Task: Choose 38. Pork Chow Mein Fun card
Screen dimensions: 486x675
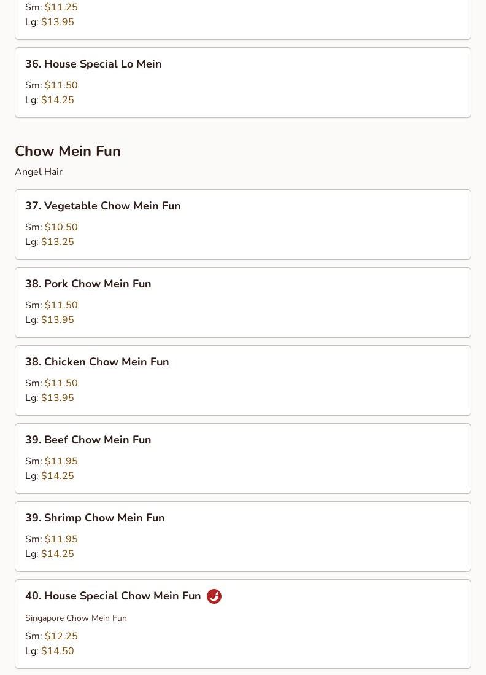Action: pyautogui.click(x=243, y=302)
